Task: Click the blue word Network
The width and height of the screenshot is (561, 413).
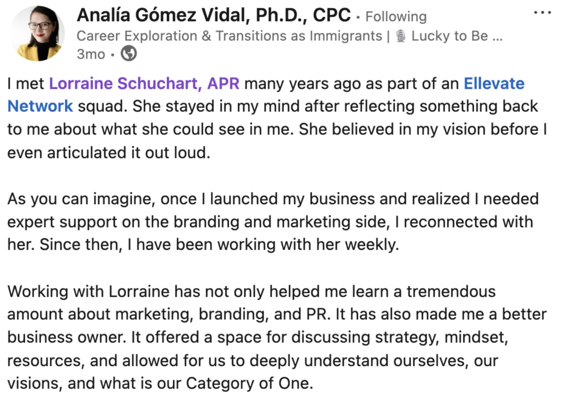Action: coord(40,106)
